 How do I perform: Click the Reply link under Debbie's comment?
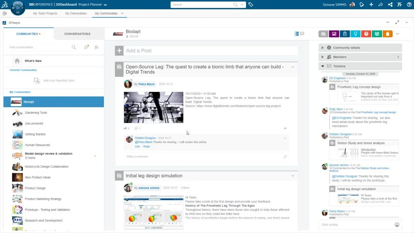146,146
